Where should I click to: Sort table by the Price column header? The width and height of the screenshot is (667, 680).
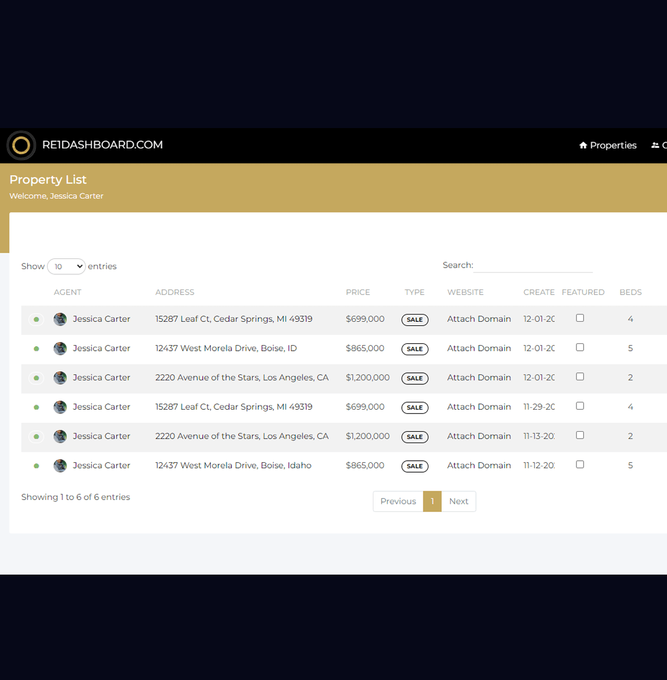(358, 292)
